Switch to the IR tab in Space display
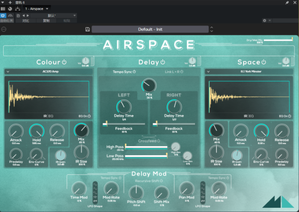This screenshot has height=212, width=299. click(245, 116)
